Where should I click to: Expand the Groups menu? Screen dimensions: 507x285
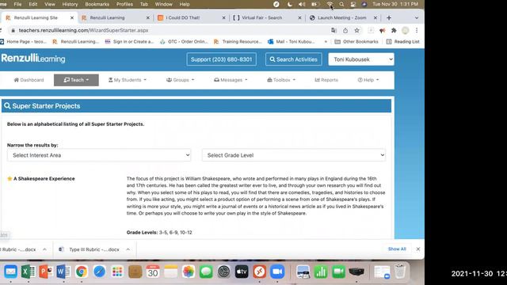pyautogui.click(x=180, y=80)
